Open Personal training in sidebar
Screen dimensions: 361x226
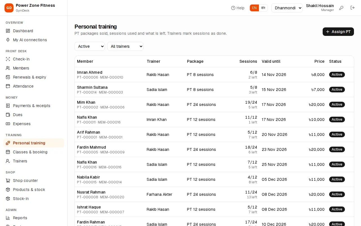[34, 143]
